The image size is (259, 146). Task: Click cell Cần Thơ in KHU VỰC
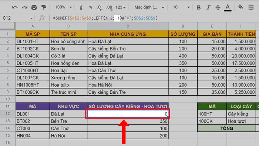(x=68, y=128)
